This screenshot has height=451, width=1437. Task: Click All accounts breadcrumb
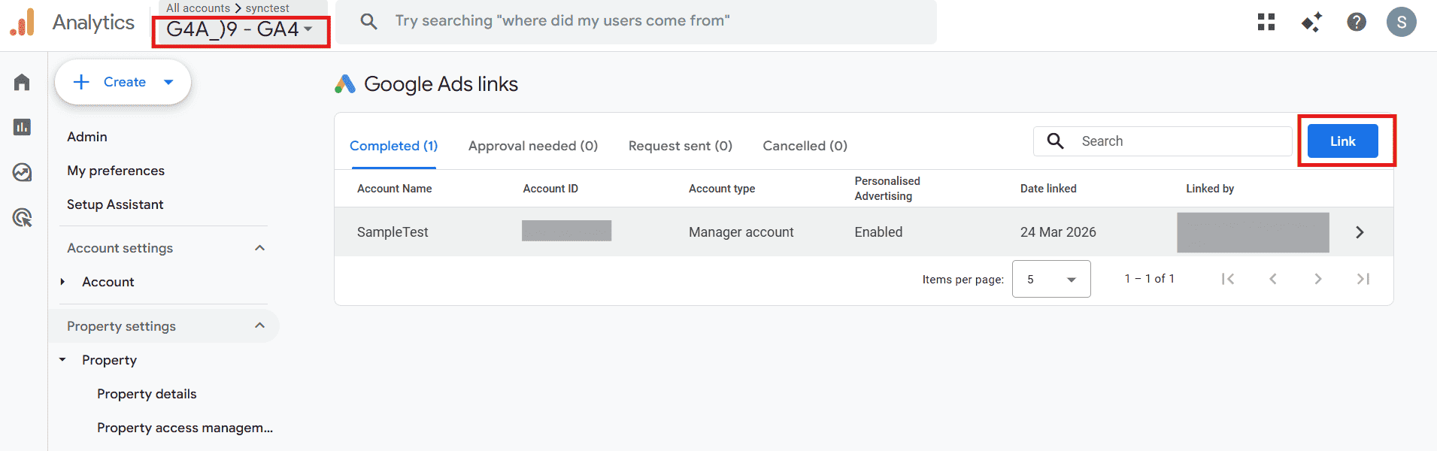198,8
